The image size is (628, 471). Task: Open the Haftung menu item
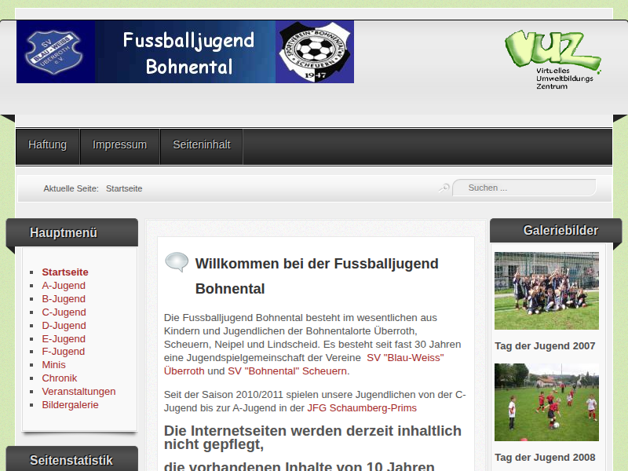pos(47,145)
